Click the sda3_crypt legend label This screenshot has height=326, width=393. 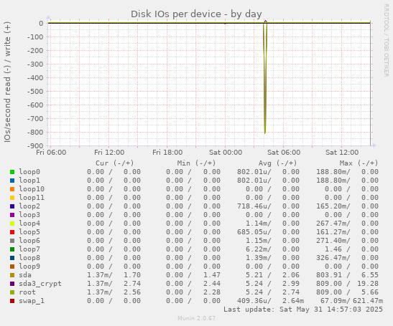pyautogui.click(x=40, y=284)
